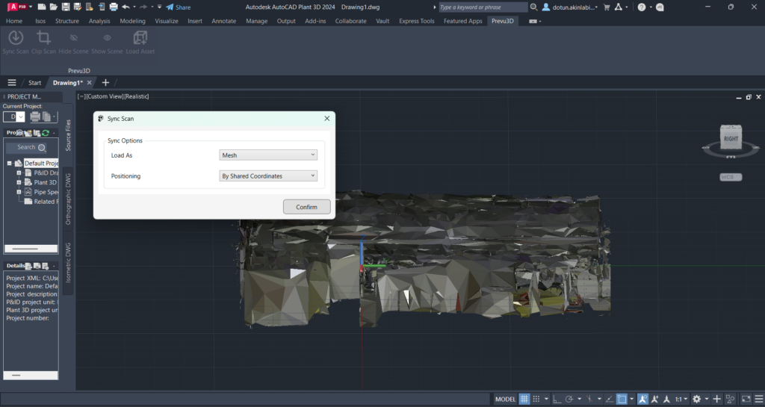Click the ViewCube RIGHT face
The width and height of the screenshot is (765, 407).
(x=731, y=138)
